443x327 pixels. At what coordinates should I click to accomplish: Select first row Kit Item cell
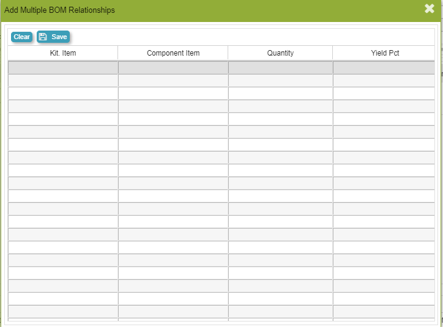click(x=63, y=68)
